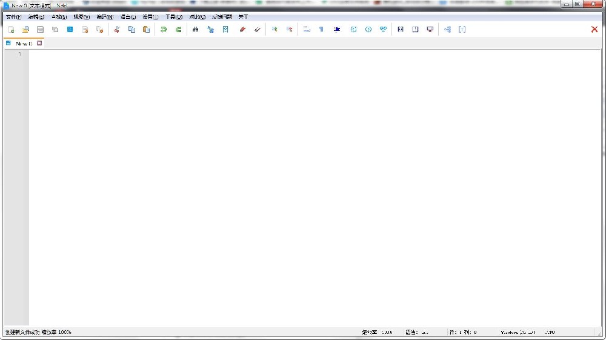The height and width of the screenshot is (340, 606).
Task: Cut with the red scissors icon
Action: [117, 29]
